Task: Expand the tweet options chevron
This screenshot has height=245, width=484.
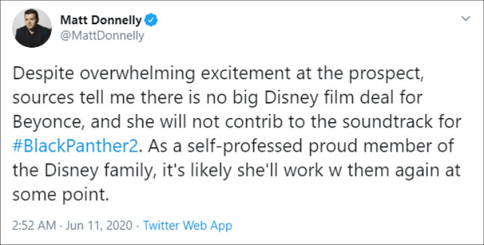Action: point(465,19)
